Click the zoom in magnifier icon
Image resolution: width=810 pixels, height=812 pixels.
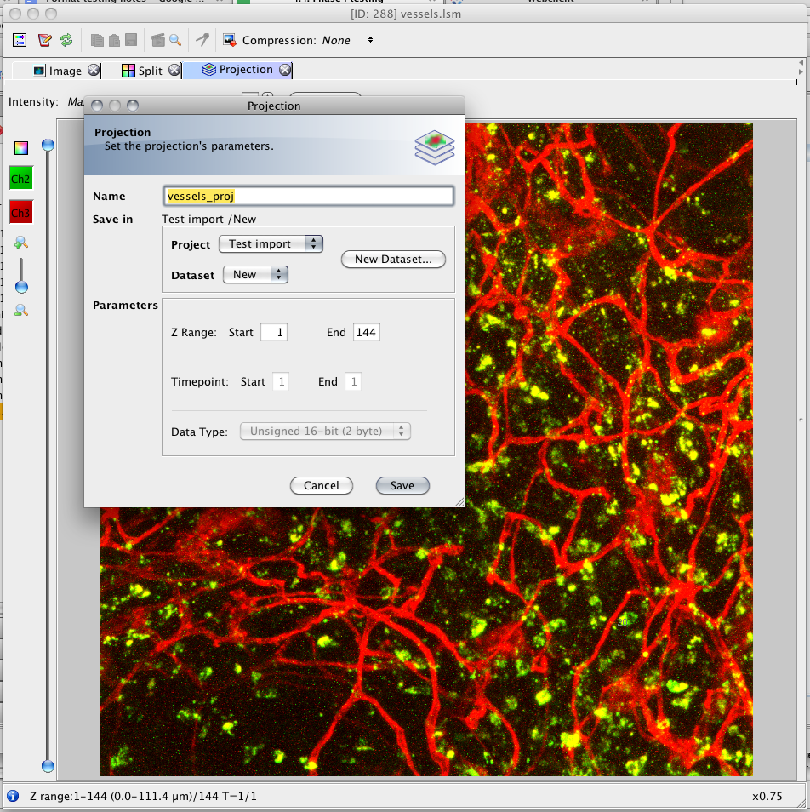pyautogui.click(x=21, y=243)
